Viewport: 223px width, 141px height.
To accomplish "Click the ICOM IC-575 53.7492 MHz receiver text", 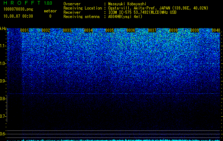I will (x=142, y=12).
